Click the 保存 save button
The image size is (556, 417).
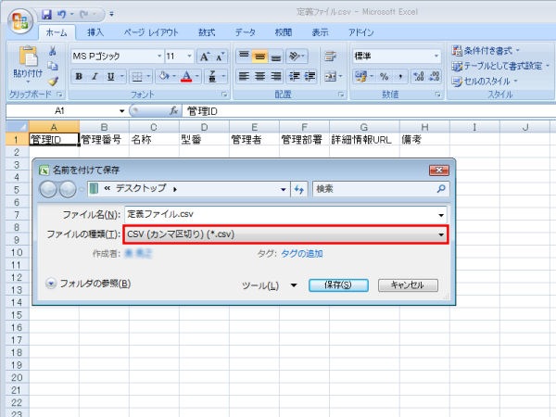tap(338, 285)
